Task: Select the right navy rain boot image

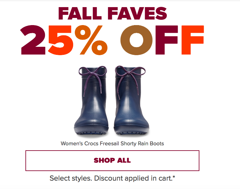Action: coord(131,100)
